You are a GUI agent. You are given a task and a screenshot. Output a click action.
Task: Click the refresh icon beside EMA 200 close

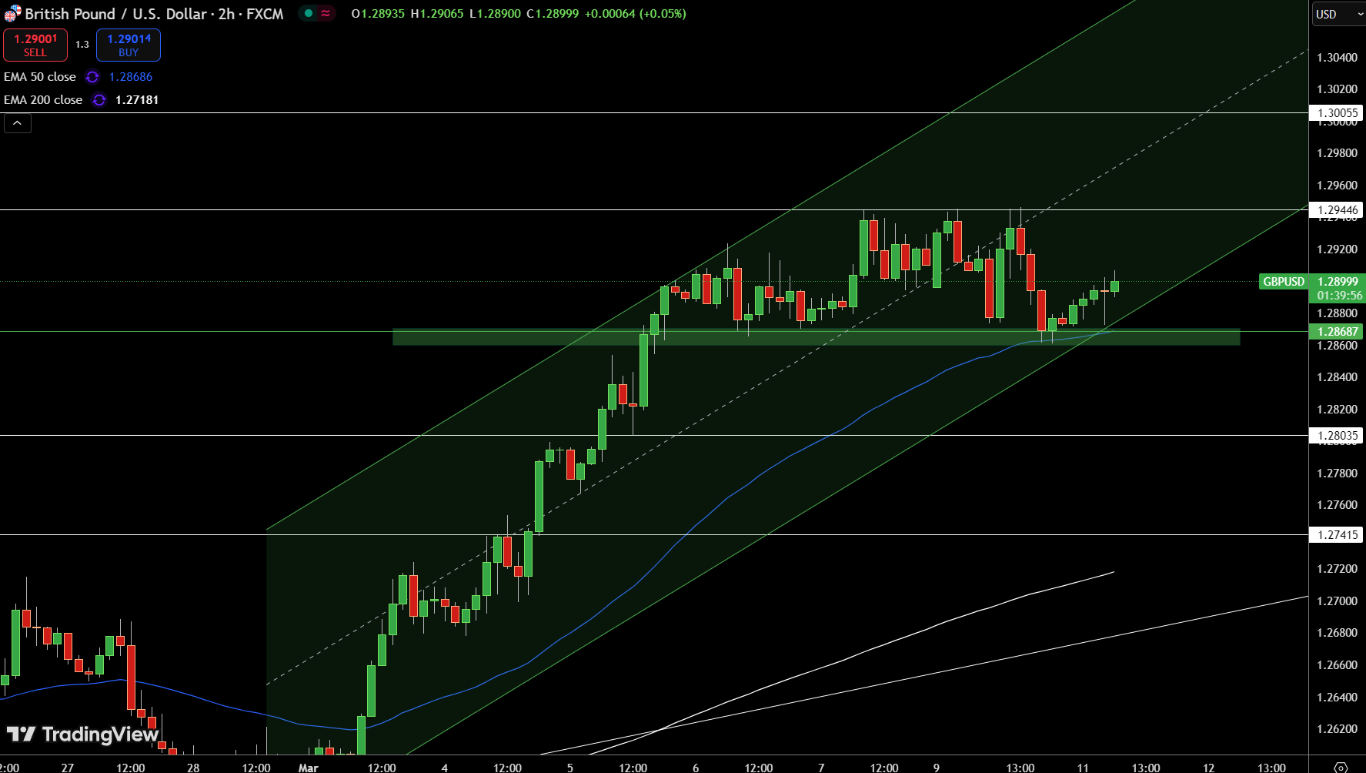click(99, 100)
